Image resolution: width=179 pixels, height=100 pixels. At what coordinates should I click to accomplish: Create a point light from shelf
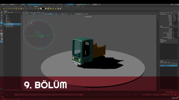[x=9, y=9]
